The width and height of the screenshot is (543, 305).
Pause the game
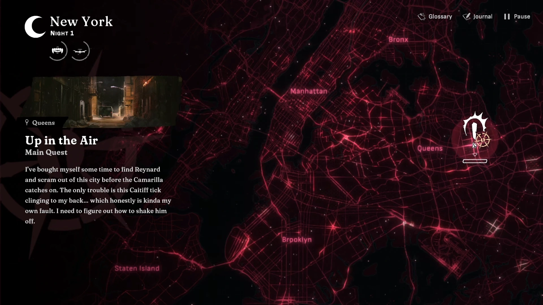point(517,17)
